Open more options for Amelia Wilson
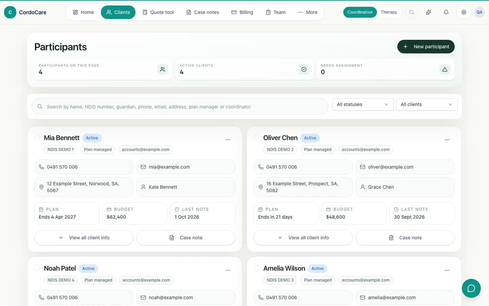This screenshot has height=306, width=489. [x=447, y=270]
